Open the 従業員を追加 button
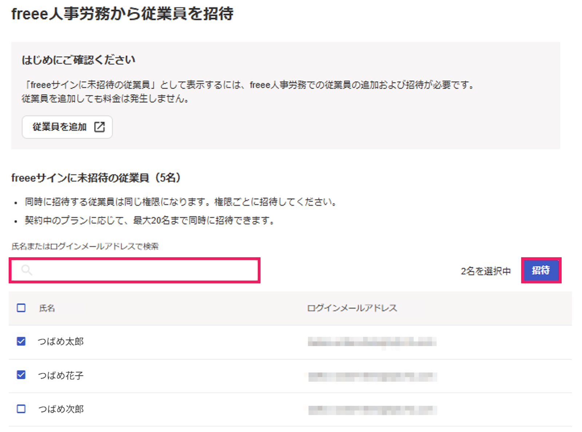The width and height of the screenshot is (582, 432). click(67, 127)
